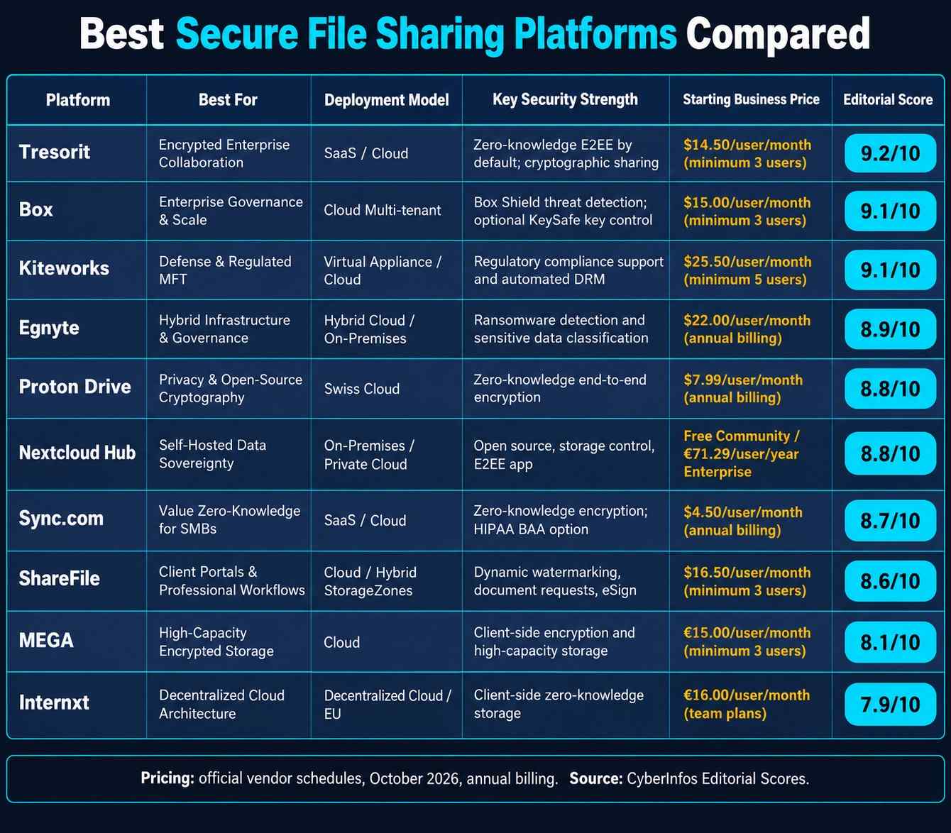Select "Defense & Regulated MFT" cell

[225, 270]
